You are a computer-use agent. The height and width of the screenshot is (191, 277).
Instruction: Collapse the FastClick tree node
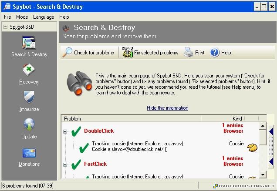tap(65, 165)
